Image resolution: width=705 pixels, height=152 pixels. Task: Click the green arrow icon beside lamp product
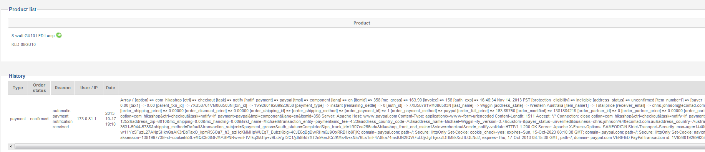(x=59, y=35)
